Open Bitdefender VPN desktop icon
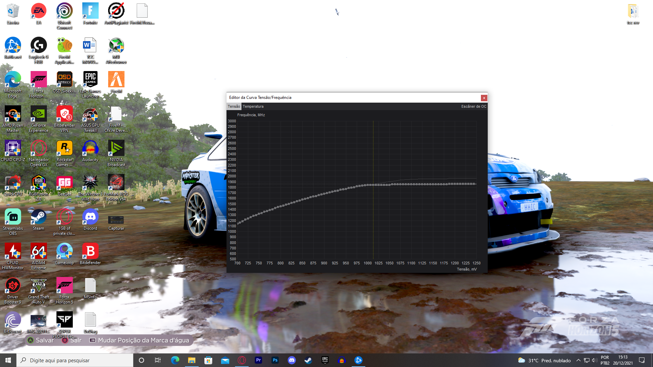The image size is (653, 367). click(x=65, y=119)
